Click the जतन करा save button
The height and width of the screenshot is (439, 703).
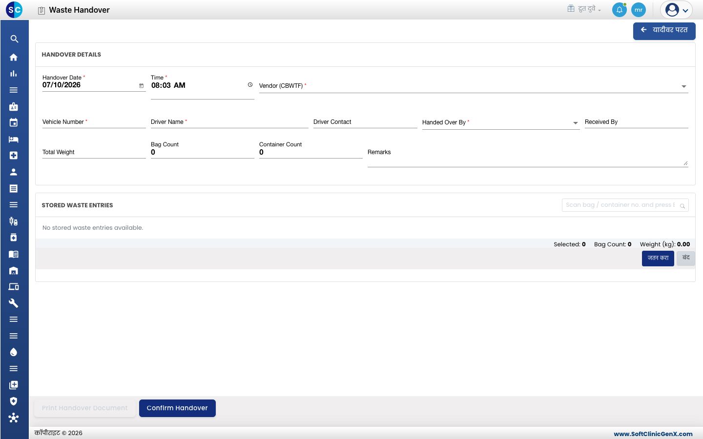(x=658, y=259)
